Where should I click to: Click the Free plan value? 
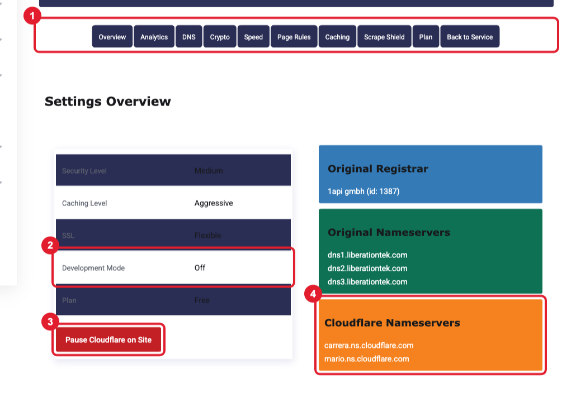click(202, 300)
